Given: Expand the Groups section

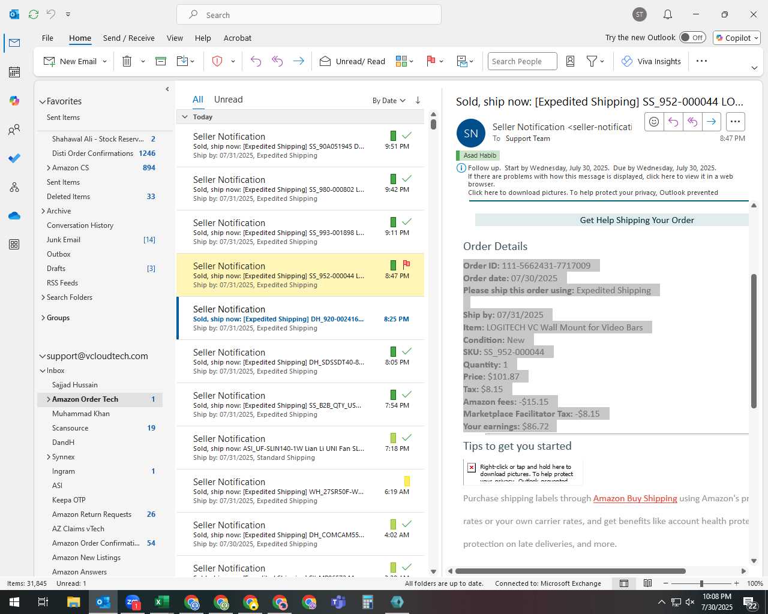Looking at the screenshot, I should [x=43, y=318].
